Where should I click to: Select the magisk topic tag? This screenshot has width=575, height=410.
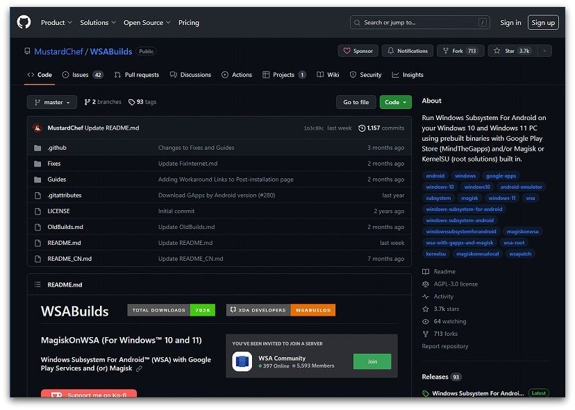tap(469, 198)
